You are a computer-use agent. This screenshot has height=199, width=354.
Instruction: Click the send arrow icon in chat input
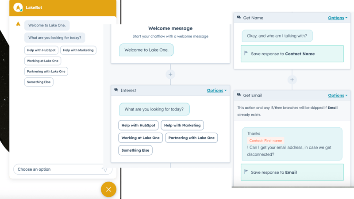pyautogui.click(x=104, y=169)
